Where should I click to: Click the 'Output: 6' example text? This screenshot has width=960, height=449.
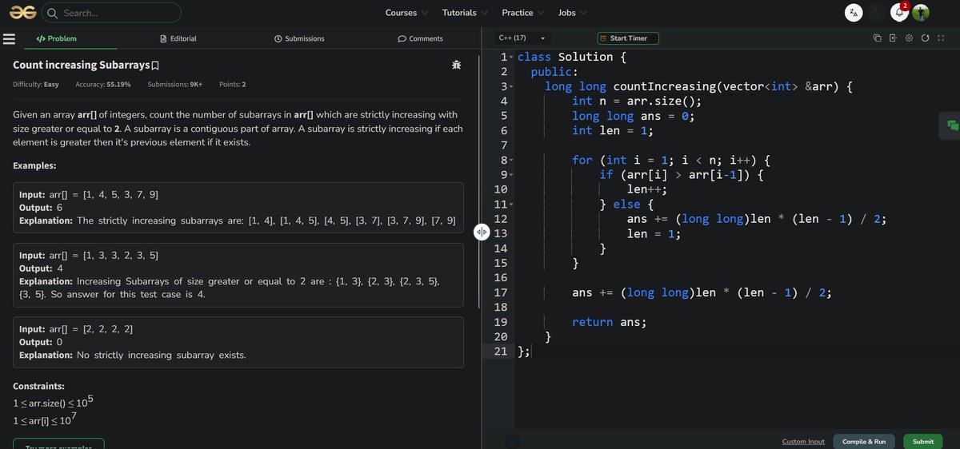click(x=41, y=208)
